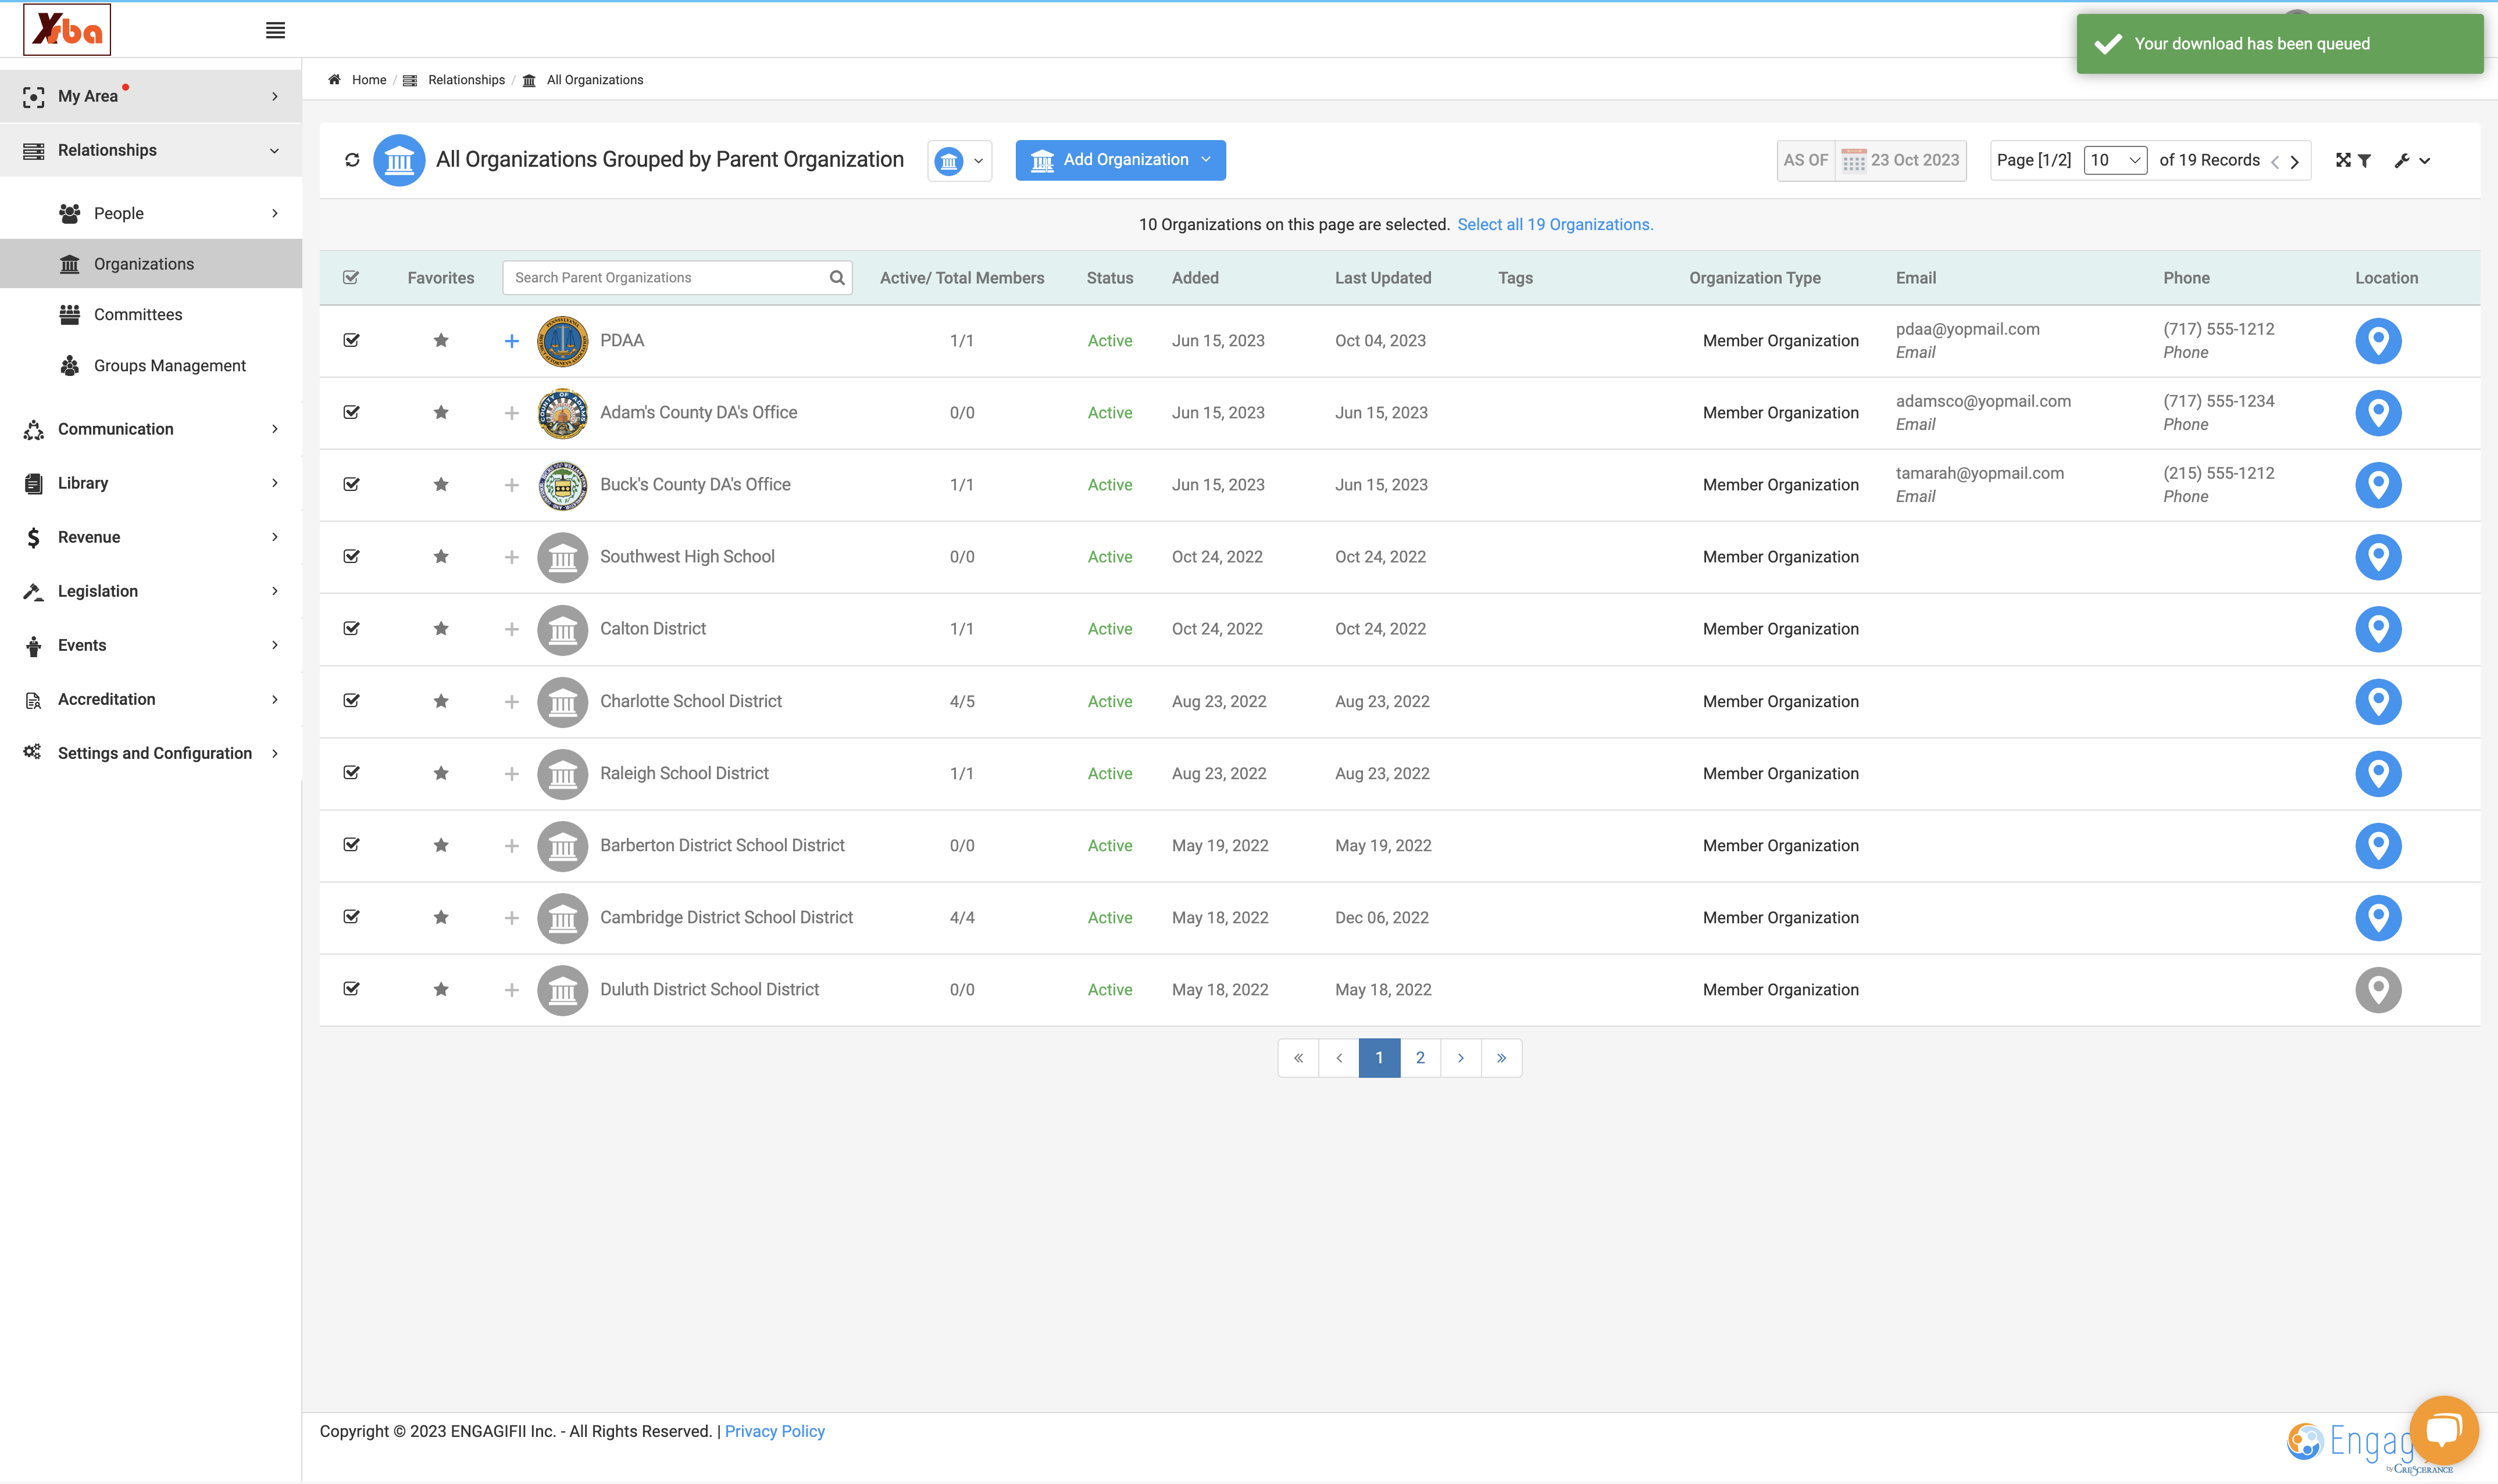The image size is (2498, 1484).
Task: Open the filter funnel icon
Action: coord(2364,160)
